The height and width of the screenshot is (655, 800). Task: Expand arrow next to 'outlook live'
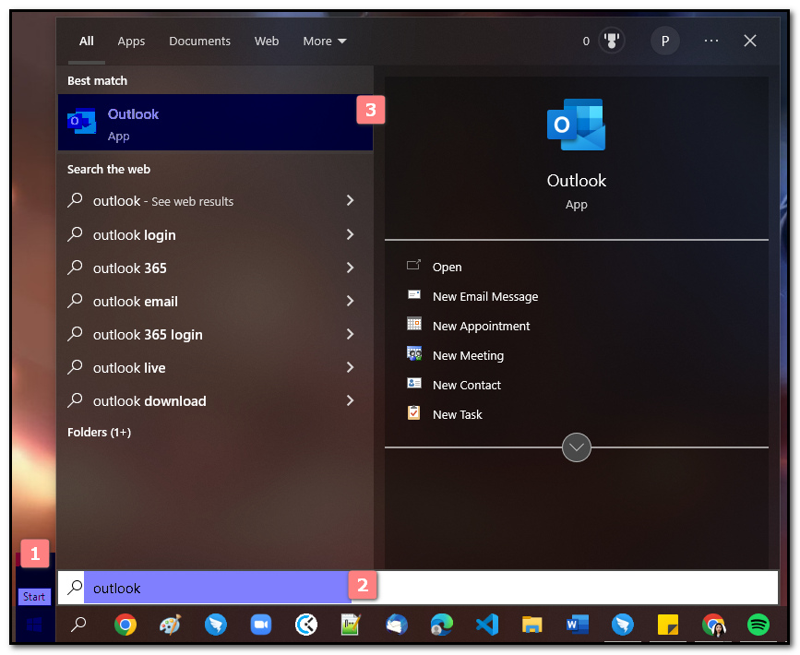coord(350,367)
